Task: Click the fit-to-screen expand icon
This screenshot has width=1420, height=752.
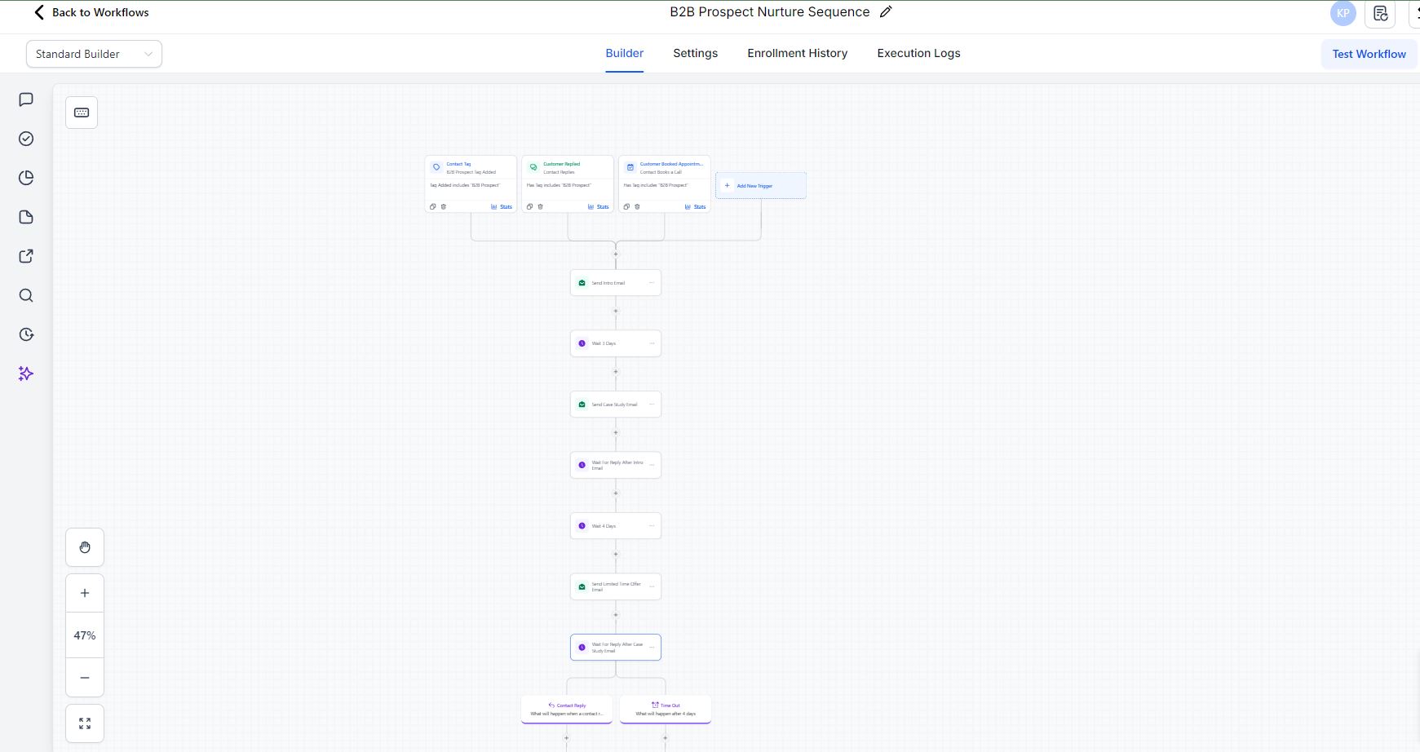Action: tap(85, 723)
